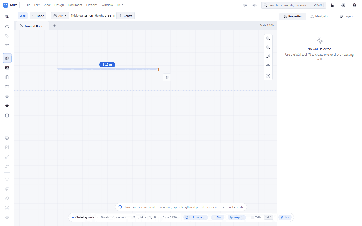
Task: Open settings via the gear icon at the top right
Action: point(343,5)
